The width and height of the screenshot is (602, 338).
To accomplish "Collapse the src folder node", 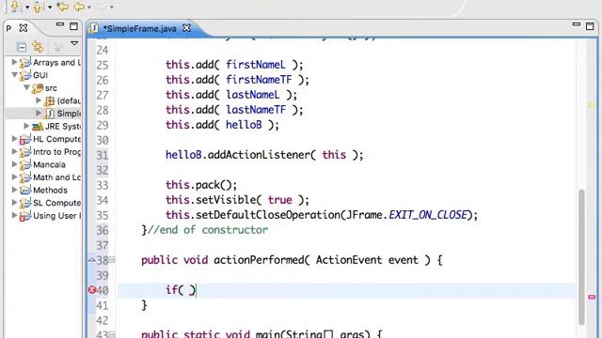I will tap(27, 87).
